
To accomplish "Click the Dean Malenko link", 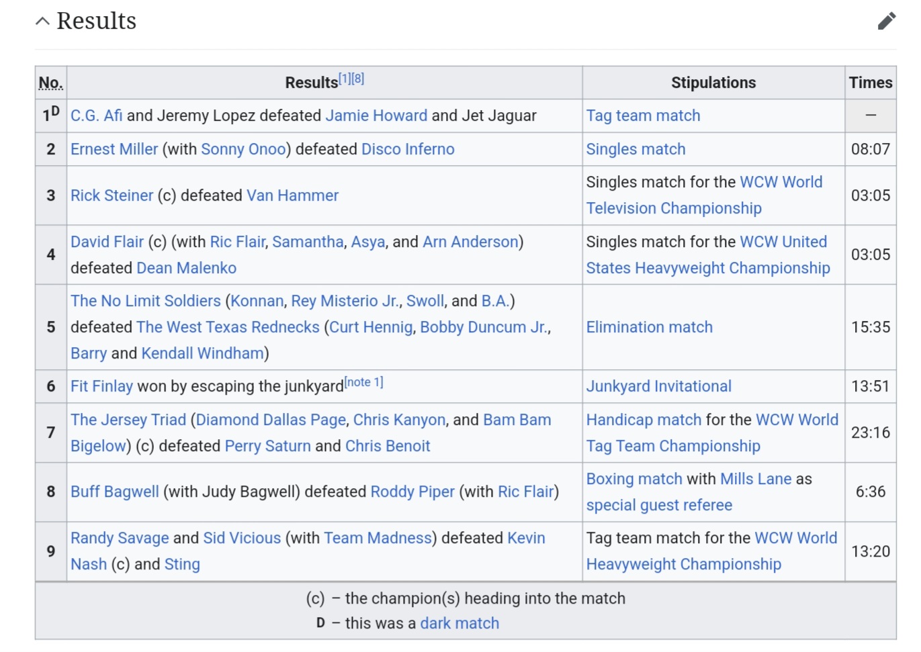I will 186,268.
